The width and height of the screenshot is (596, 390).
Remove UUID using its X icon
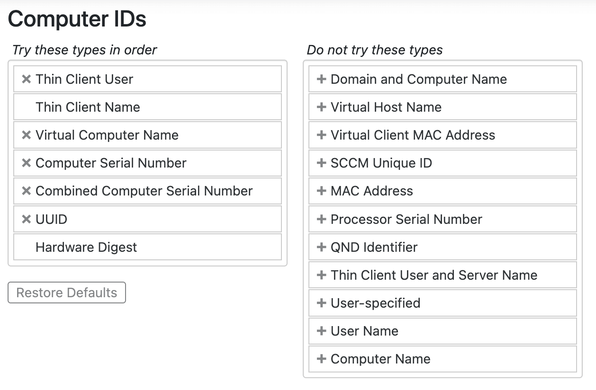pos(27,220)
